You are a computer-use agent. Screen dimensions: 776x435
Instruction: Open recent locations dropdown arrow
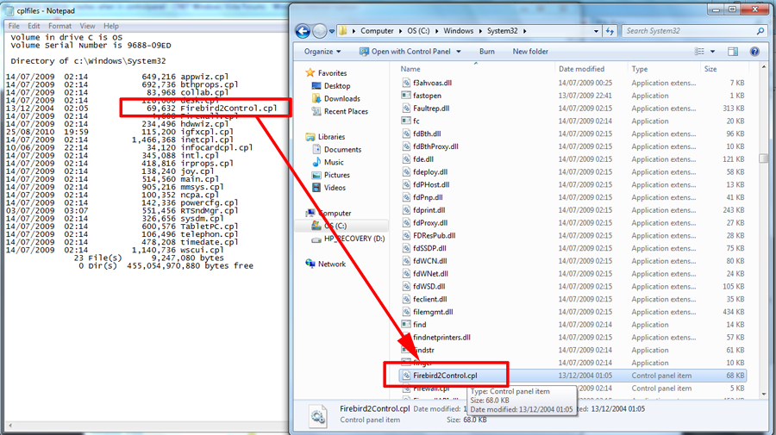(332, 31)
